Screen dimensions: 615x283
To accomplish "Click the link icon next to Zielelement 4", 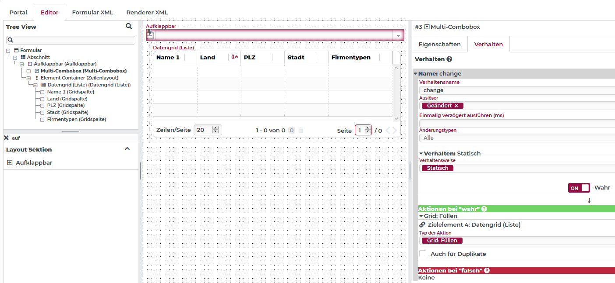I will [422, 224].
